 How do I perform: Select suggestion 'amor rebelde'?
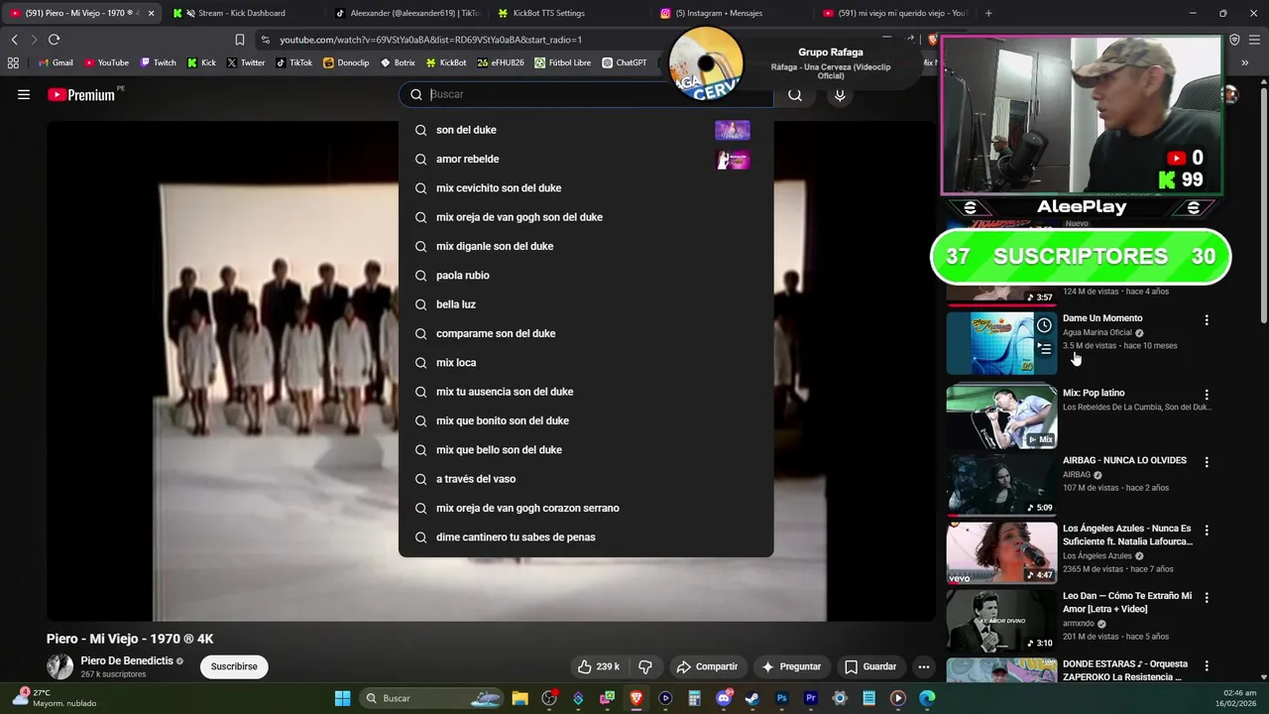pos(586,159)
